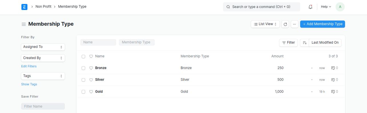Screen dimensions: 367x113
Task: Like the Bronze row heart icon
Action: (x=91, y=68)
